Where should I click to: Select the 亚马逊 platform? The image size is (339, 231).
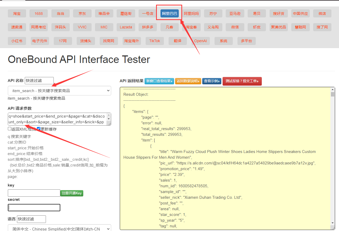point(235,14)
